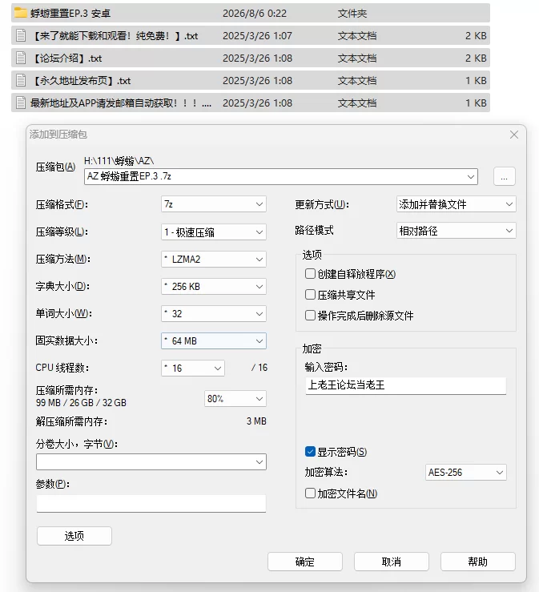Select the 蜉蝣重置EP.3 安卓 folder row
539x592 pixels.
click(251, 13)
